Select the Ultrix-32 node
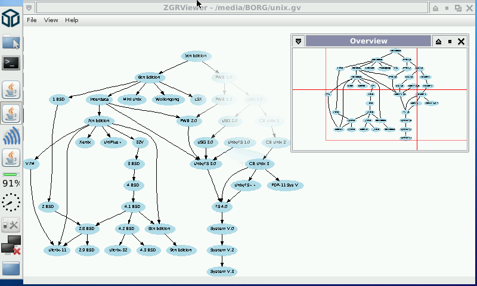Image resolution: width=477 pixels, height=286 pixels. (118, 250)
